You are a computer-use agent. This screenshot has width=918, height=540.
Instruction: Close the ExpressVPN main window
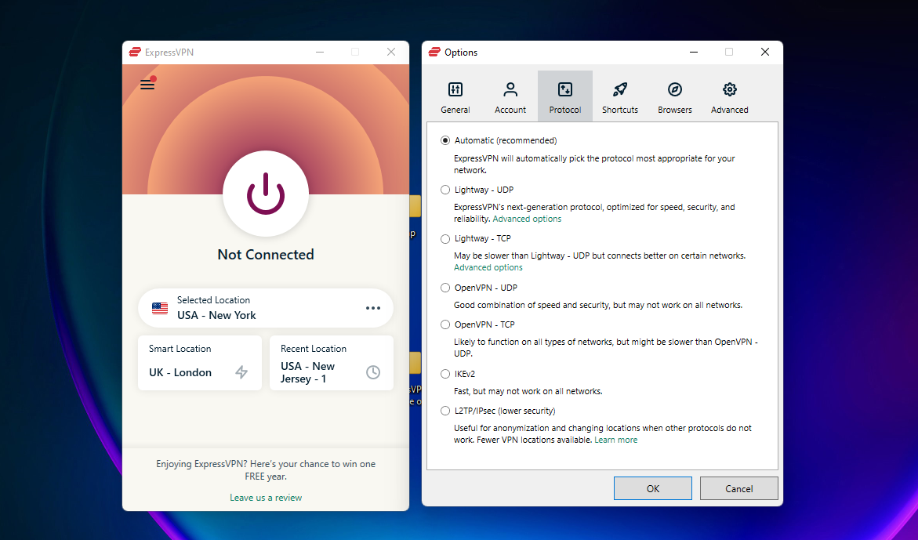point(391,52)
